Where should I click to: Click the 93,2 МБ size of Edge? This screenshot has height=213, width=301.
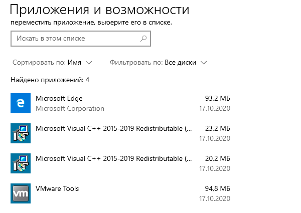click(218, 98)
